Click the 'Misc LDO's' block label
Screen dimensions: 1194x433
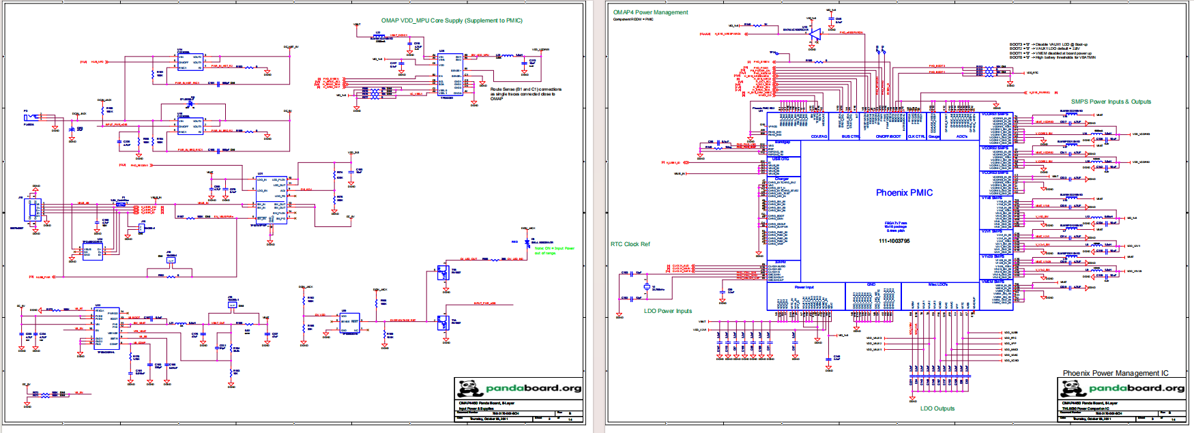click(x=938, y=284)
